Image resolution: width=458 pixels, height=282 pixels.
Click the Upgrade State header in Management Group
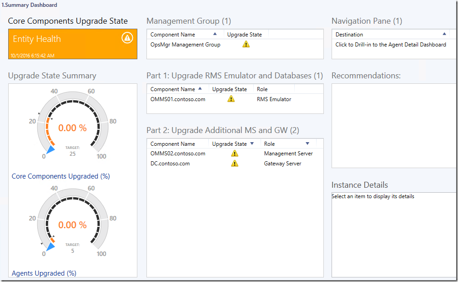pyautogui.click(x=245, y=35)
